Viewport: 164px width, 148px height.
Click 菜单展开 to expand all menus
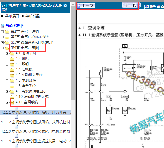click(12, 16)
